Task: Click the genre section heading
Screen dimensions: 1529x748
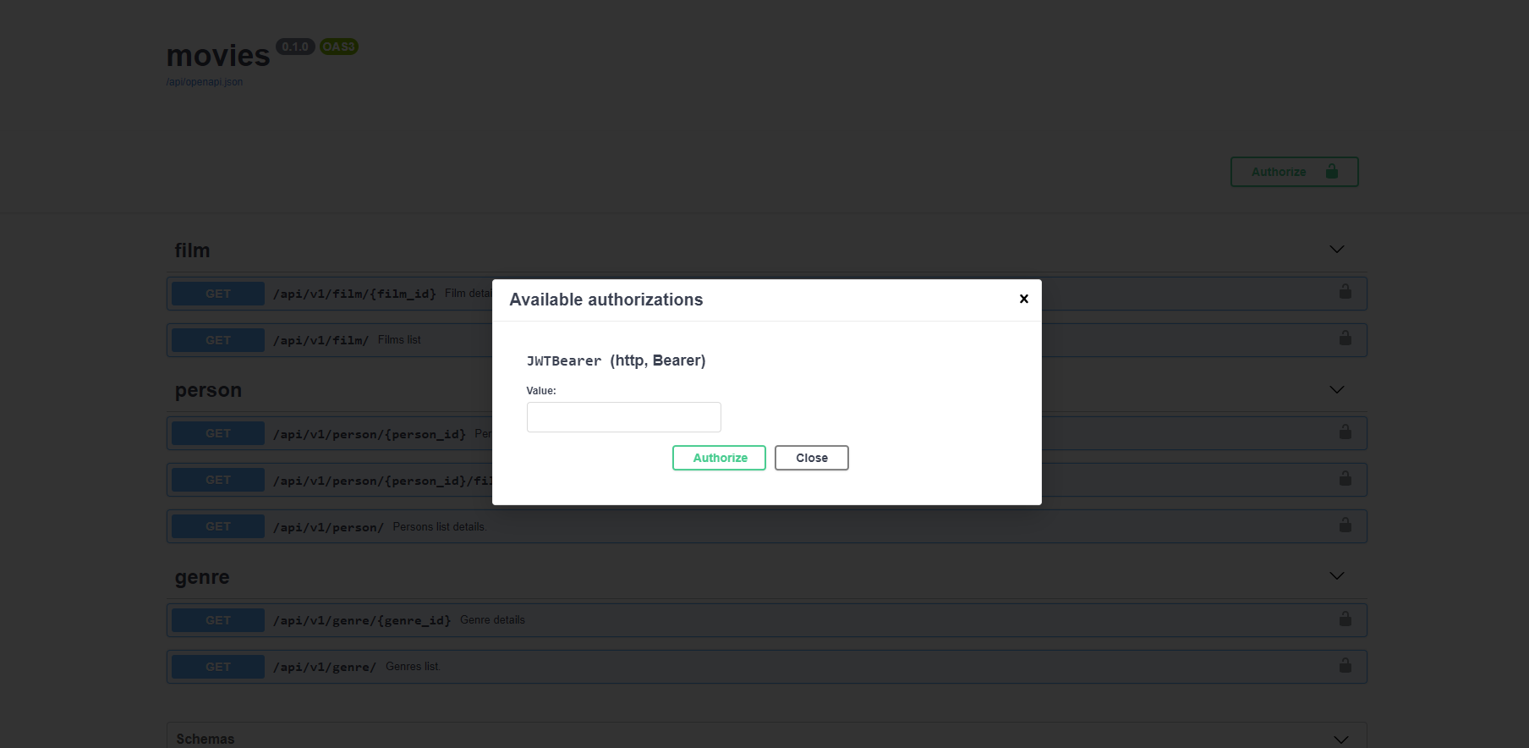Action: 202,577
